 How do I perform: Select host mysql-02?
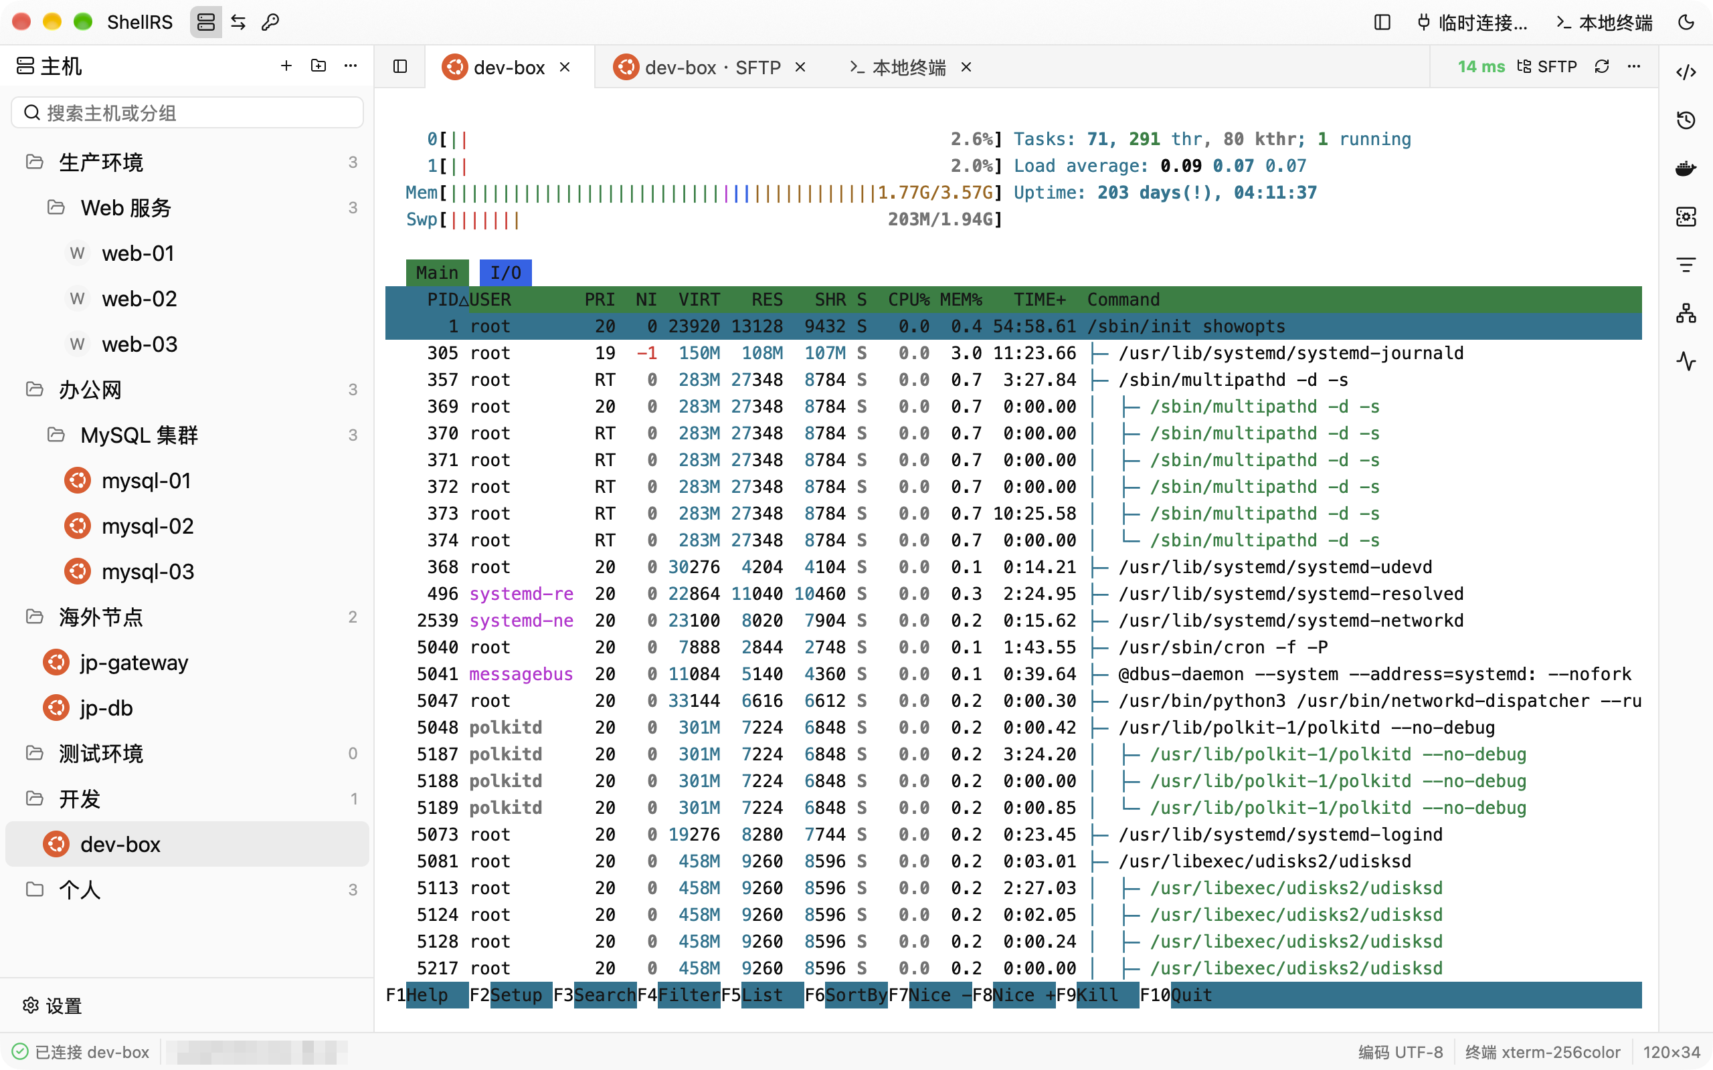(187, 526)
